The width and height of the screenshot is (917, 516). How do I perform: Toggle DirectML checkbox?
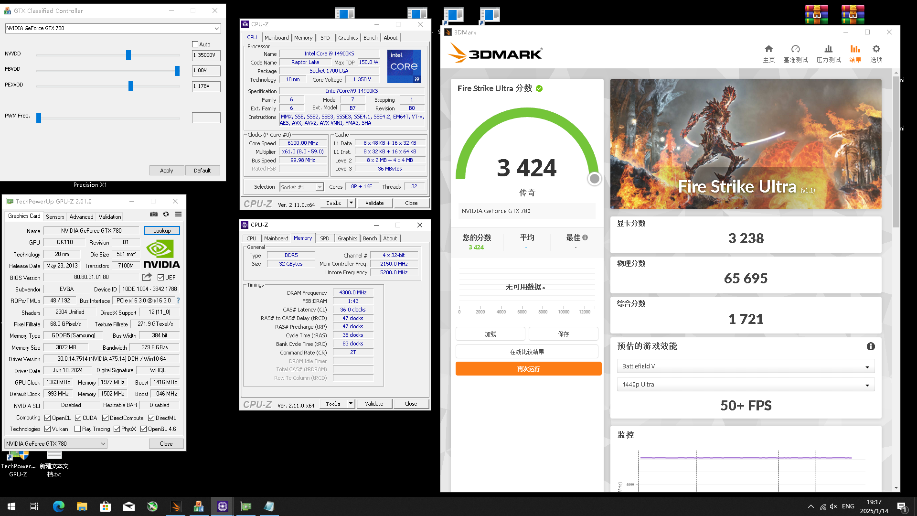(x=151, y=418)
